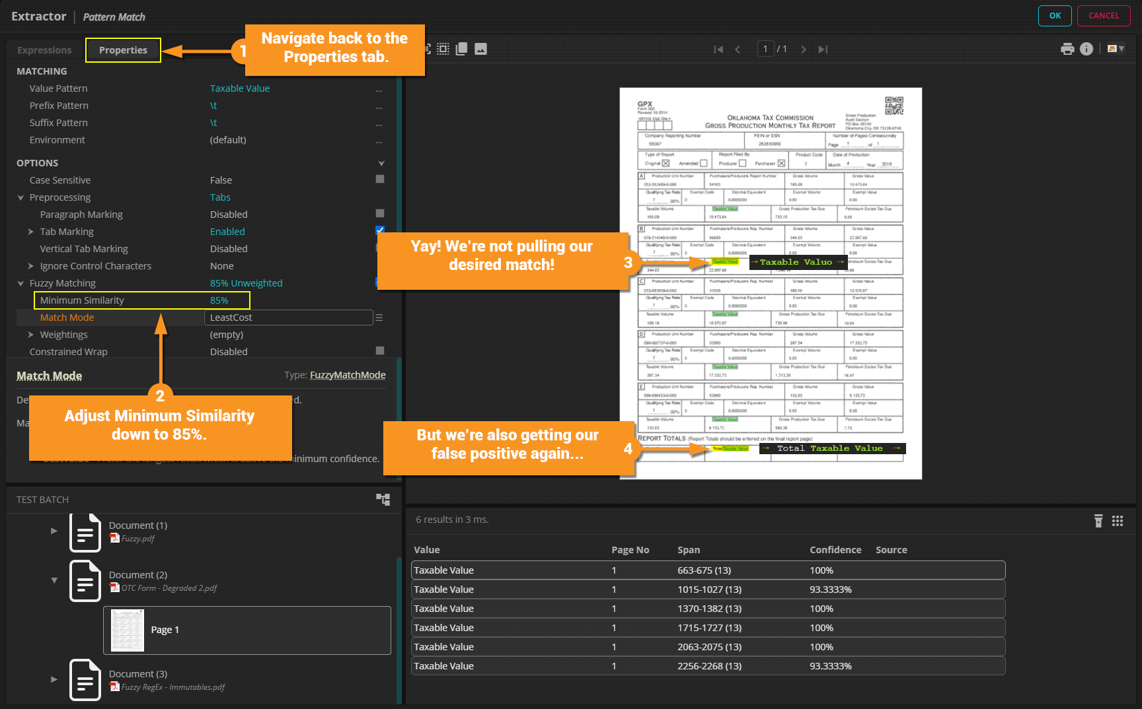1142x709 pixels.
Task: Toggle the Tab Marking checkbox
Action: [x=380, y=230]
